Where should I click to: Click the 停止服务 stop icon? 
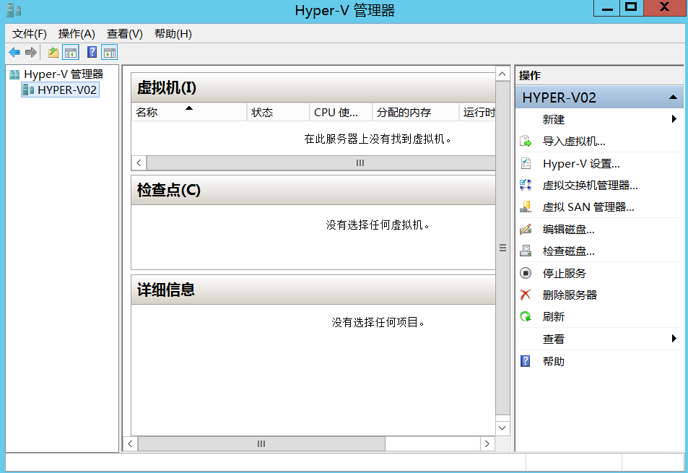526,273
